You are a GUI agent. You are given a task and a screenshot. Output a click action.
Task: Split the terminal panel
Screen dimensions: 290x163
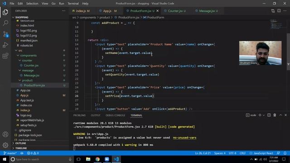tap(269, 115)
